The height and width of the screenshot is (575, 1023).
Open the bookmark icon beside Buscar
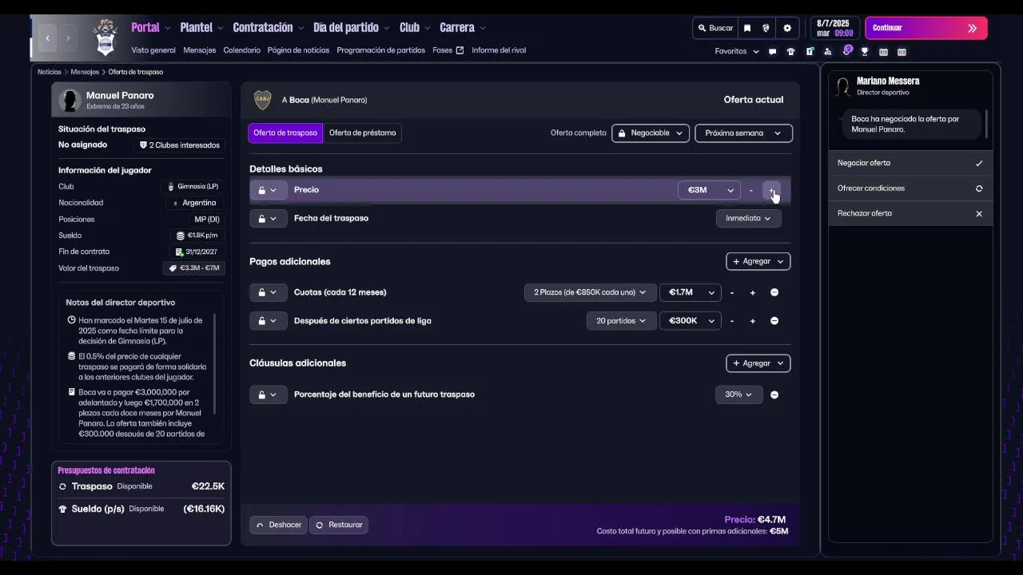747,28
